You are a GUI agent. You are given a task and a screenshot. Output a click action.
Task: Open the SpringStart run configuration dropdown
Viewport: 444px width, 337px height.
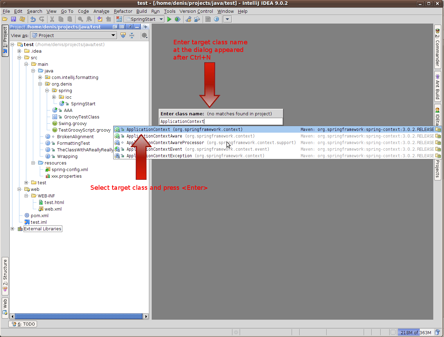pos(161,19)
